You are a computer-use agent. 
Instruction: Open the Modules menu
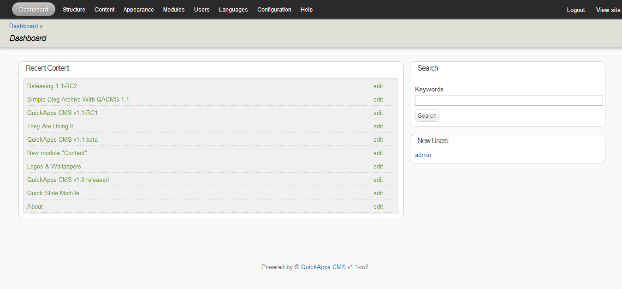[x=173, y=9]
